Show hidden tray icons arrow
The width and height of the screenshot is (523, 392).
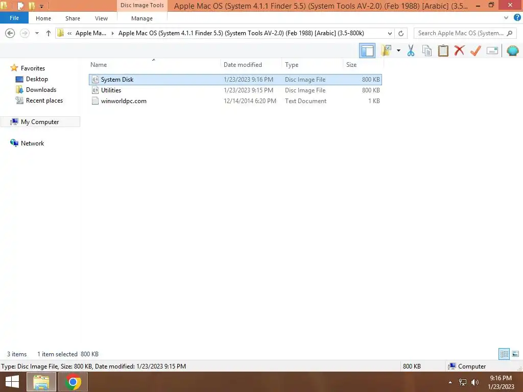click(450, 382)
